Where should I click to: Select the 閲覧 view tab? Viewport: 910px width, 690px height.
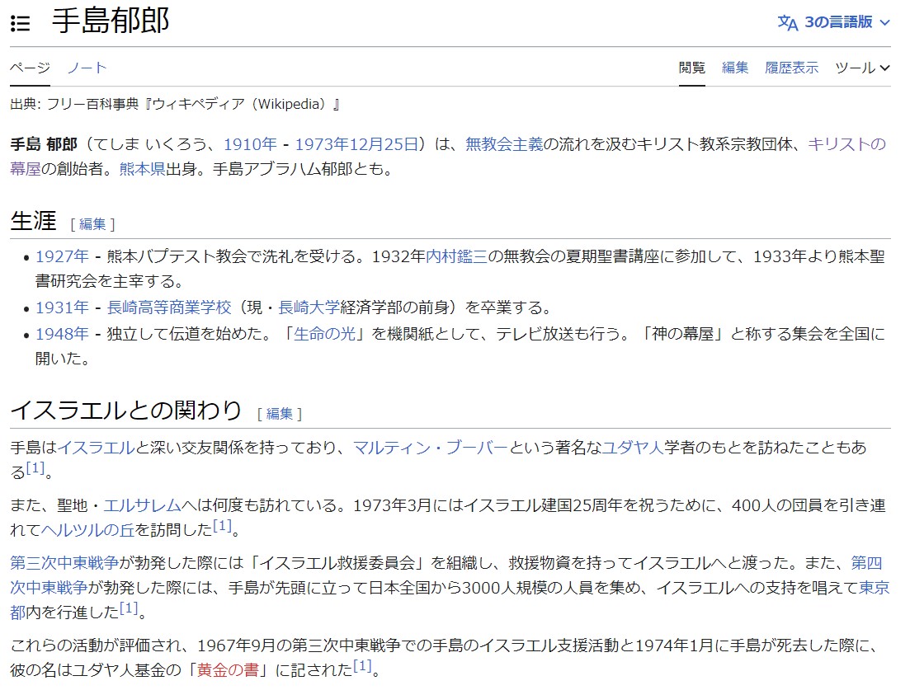click(691, 68)
